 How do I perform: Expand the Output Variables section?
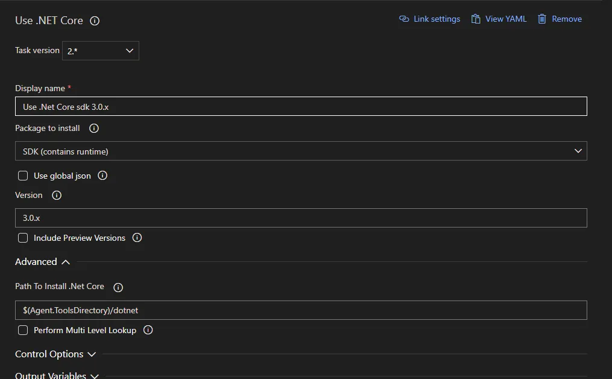pyautogui.click(x=57, y=375)
